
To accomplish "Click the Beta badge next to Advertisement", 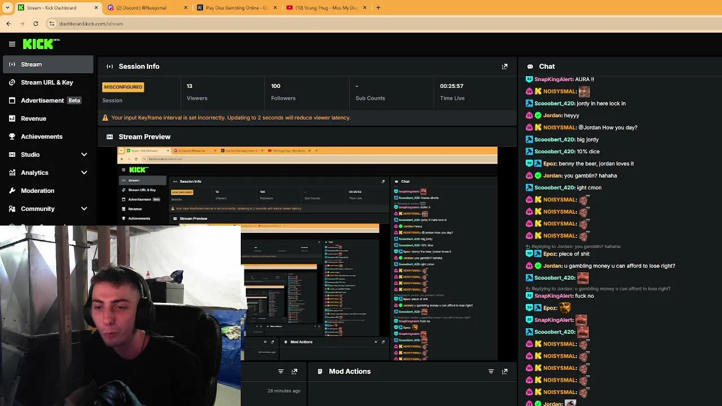I will click(x=74, y=100).
